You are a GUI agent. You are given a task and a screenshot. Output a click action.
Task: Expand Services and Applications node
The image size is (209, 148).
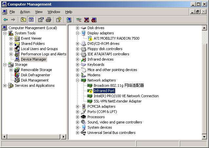(5, 85)
